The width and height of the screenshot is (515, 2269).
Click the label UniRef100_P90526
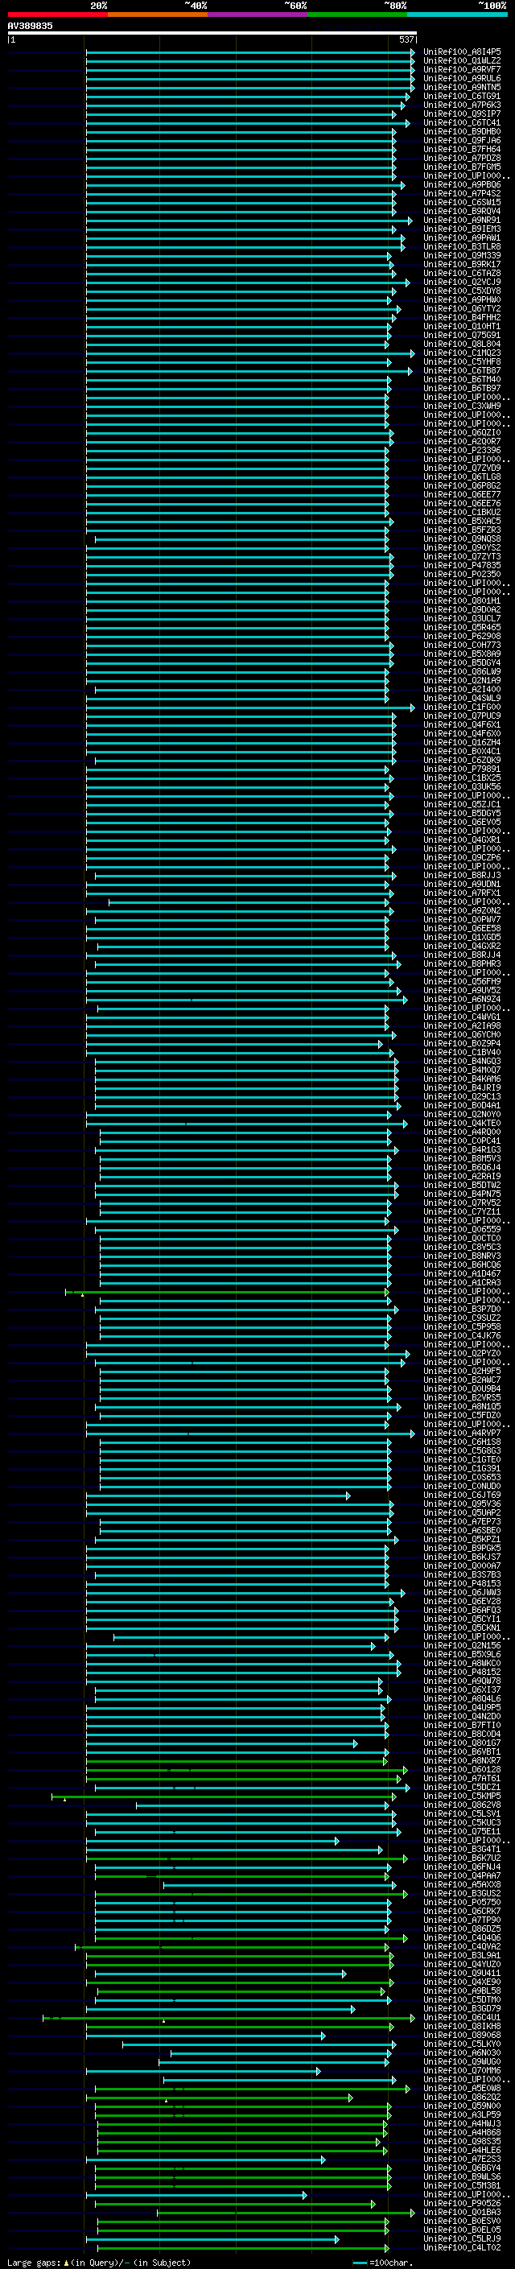(x=462, y=2203)
